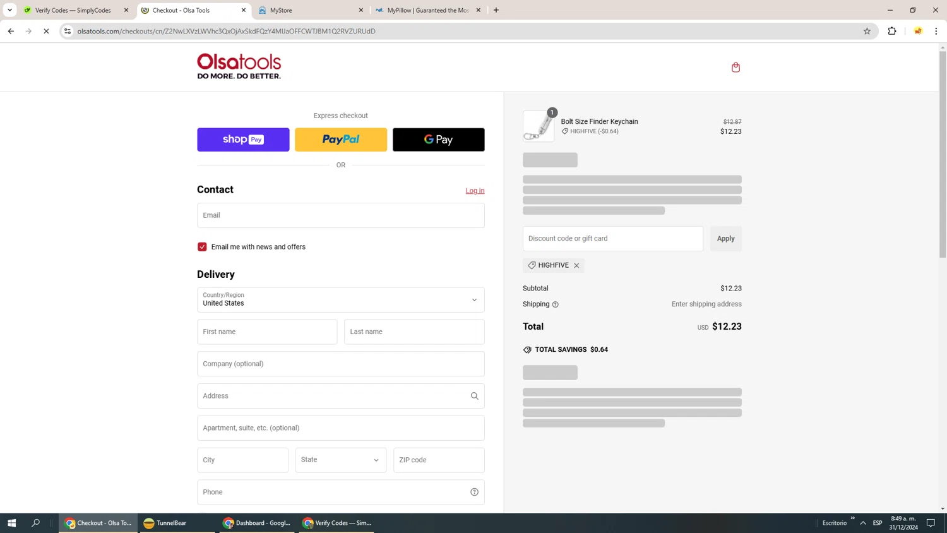Go back to previous page
Viewport: 947px width, 533px height.
pos(11,31)
